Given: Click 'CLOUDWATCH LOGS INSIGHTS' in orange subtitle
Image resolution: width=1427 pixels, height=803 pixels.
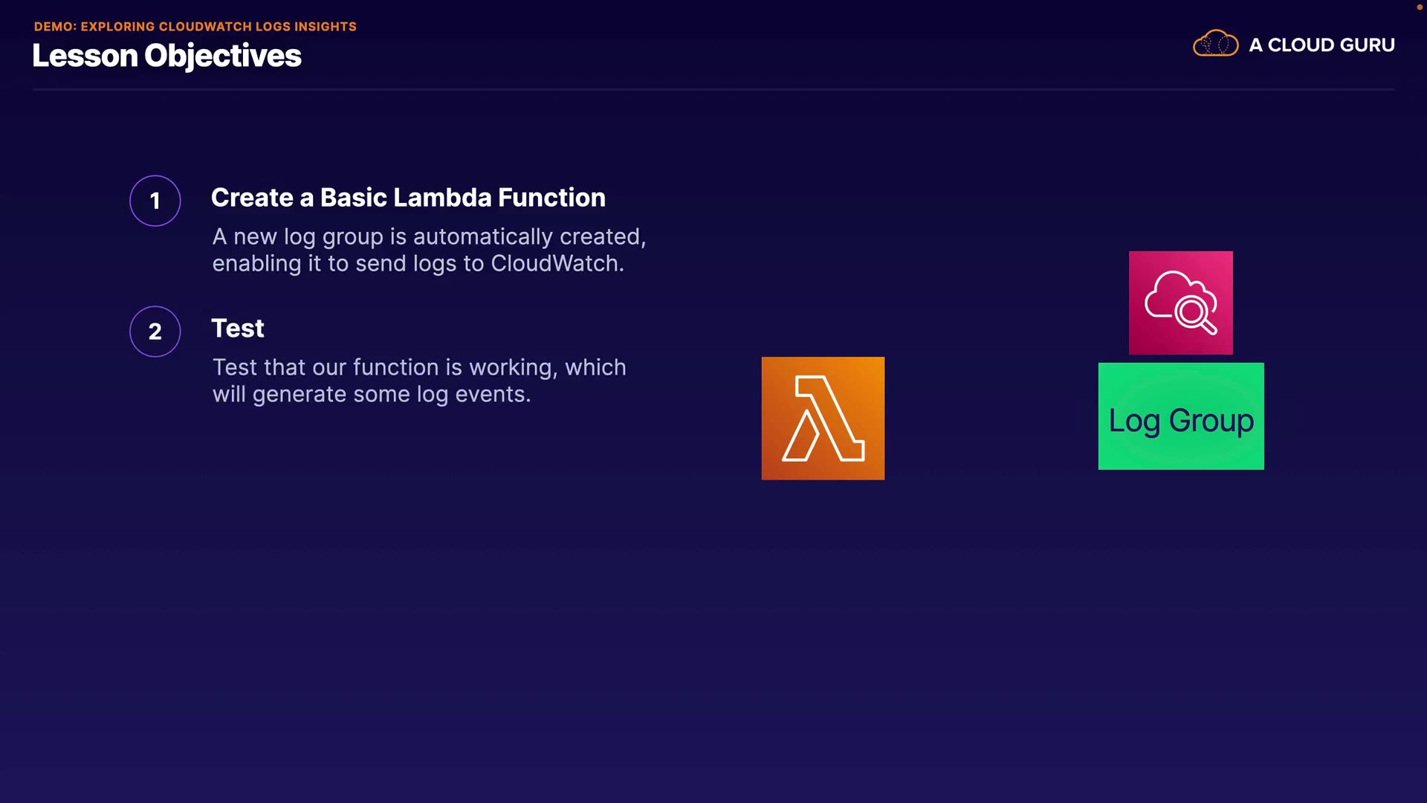Looking at the screenshot, I should tap(257, 27).
